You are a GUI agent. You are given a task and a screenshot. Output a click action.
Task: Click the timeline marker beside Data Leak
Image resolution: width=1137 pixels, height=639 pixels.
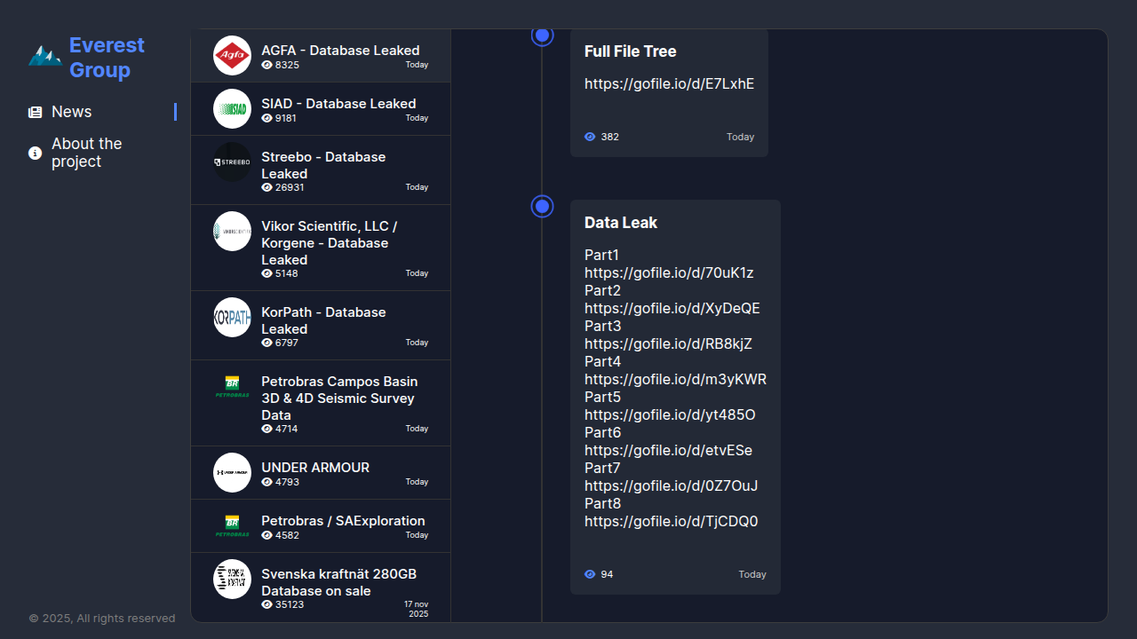coord(543,206)
